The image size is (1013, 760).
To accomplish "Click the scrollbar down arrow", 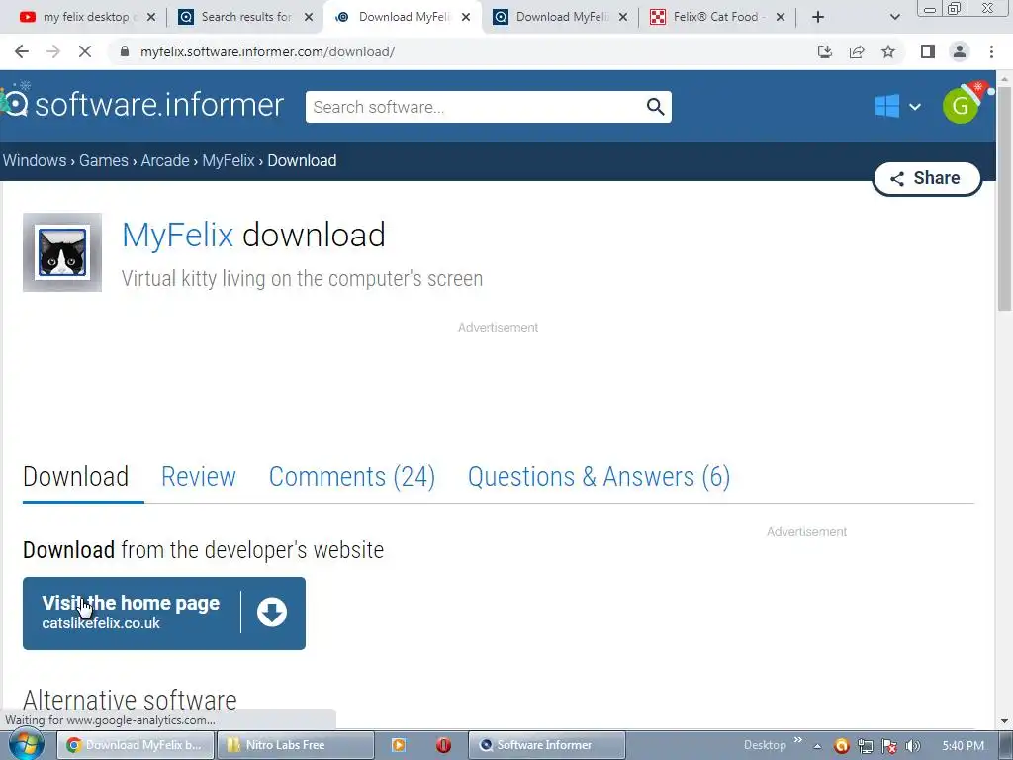I will [1004, 721].
